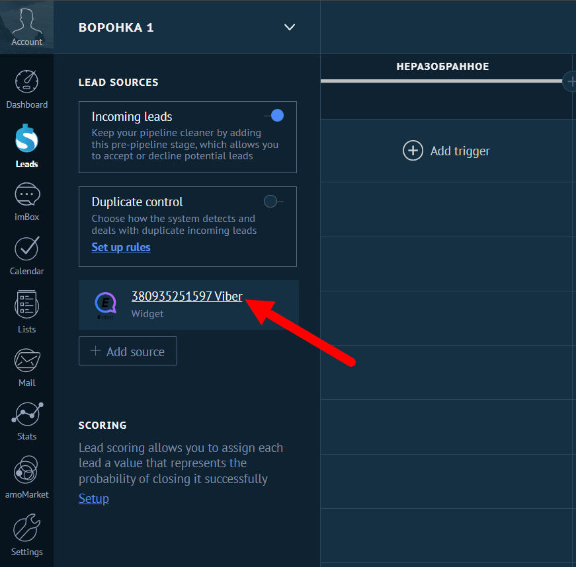Go to Lists section icon
This screenshot has width=576, height=567.
tap(26, 304)
